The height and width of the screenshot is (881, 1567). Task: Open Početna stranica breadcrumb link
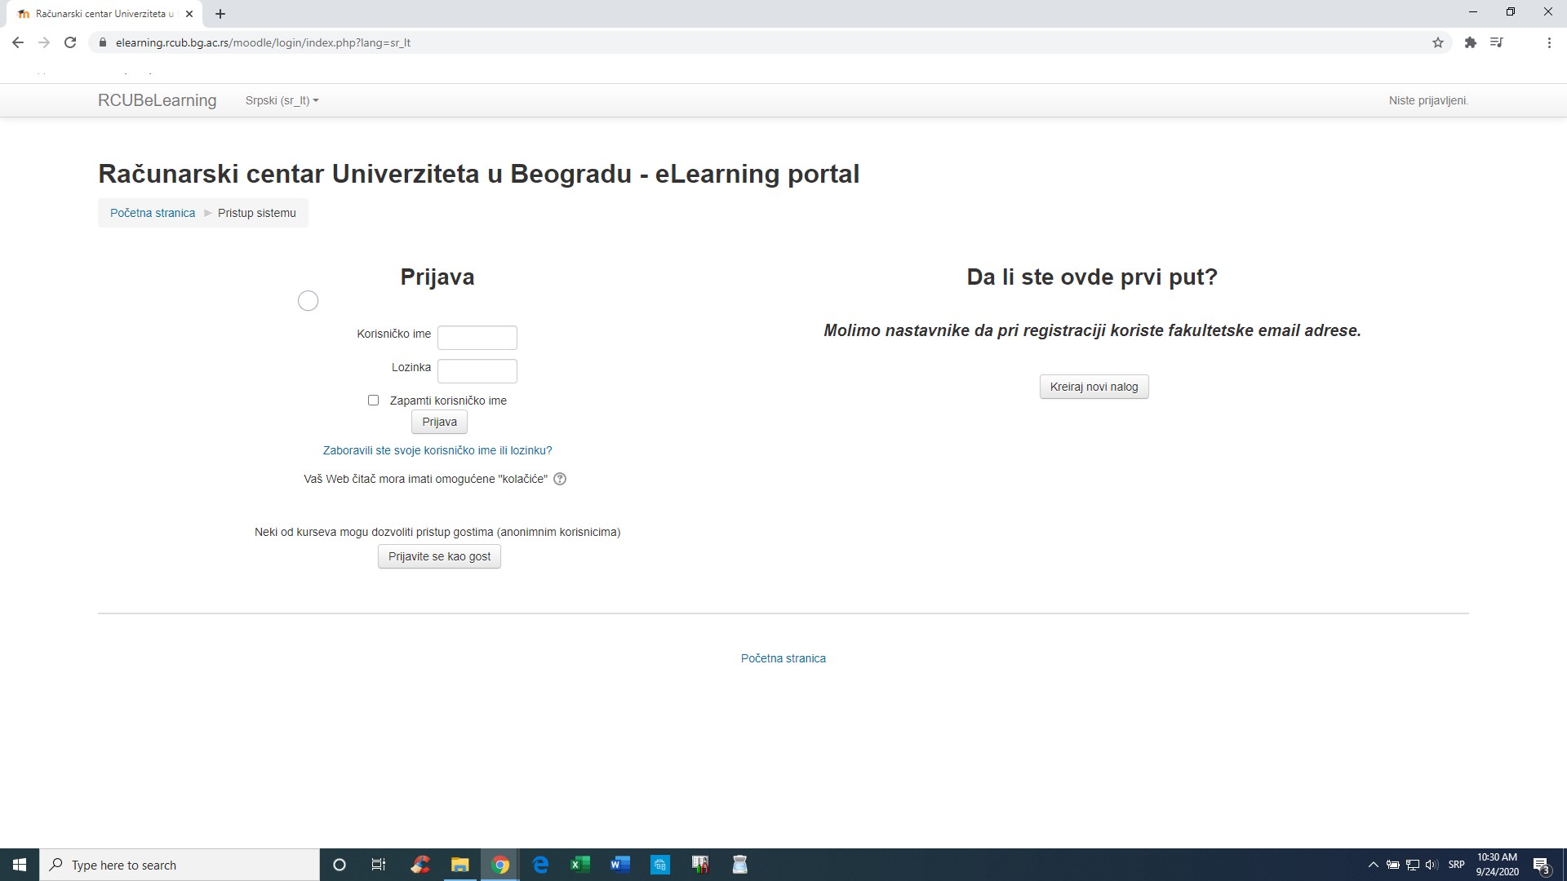(x=153, y=213)
